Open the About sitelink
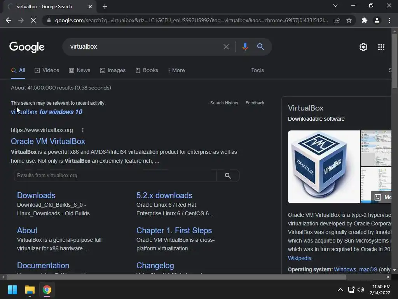The height and width of the screenshot is (299, 398). point(27,230)
